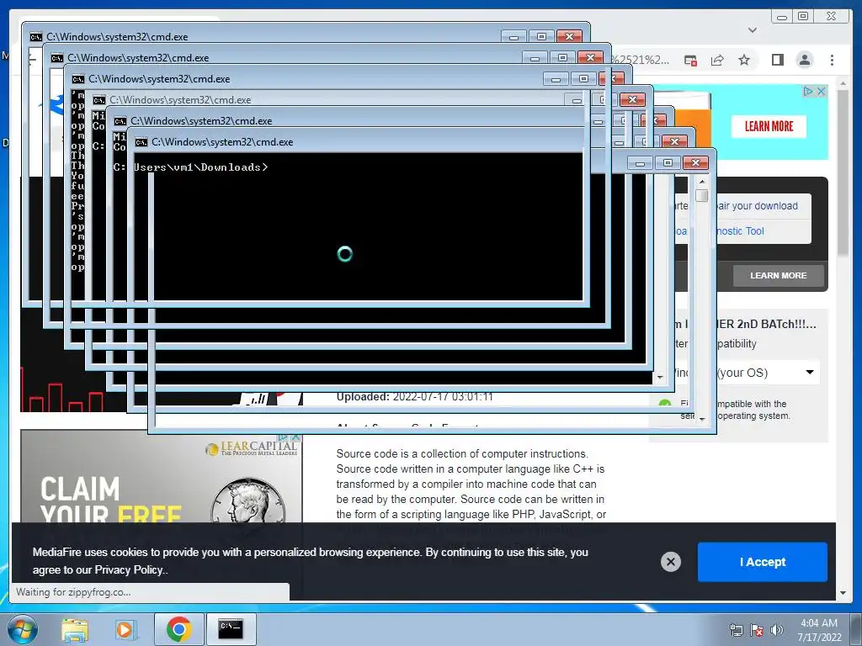Viewport: 862px width, 646px height.
Task: Click the green compatibility checkmark icon
Action: point(665,404)
